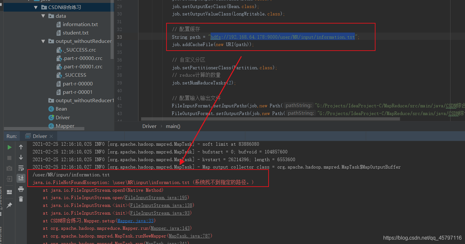Click the Exit arrow icon in Run panel
This screenshot has height=244, width=465.
point(9,179)
